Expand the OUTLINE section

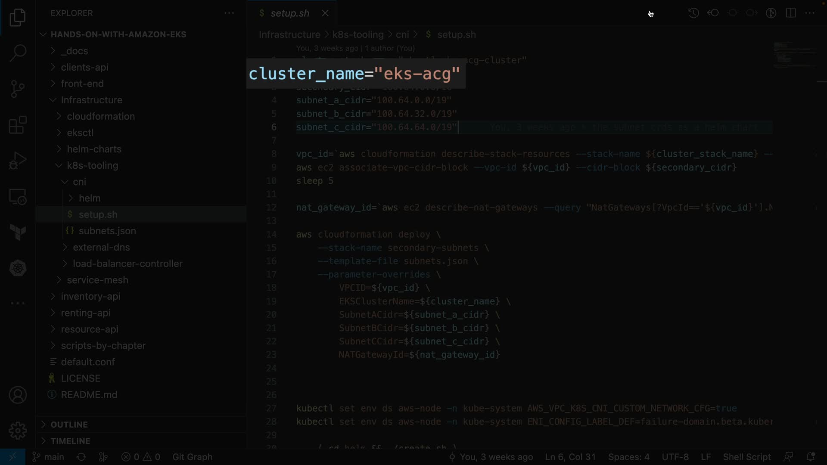click(x=69, y=425)
